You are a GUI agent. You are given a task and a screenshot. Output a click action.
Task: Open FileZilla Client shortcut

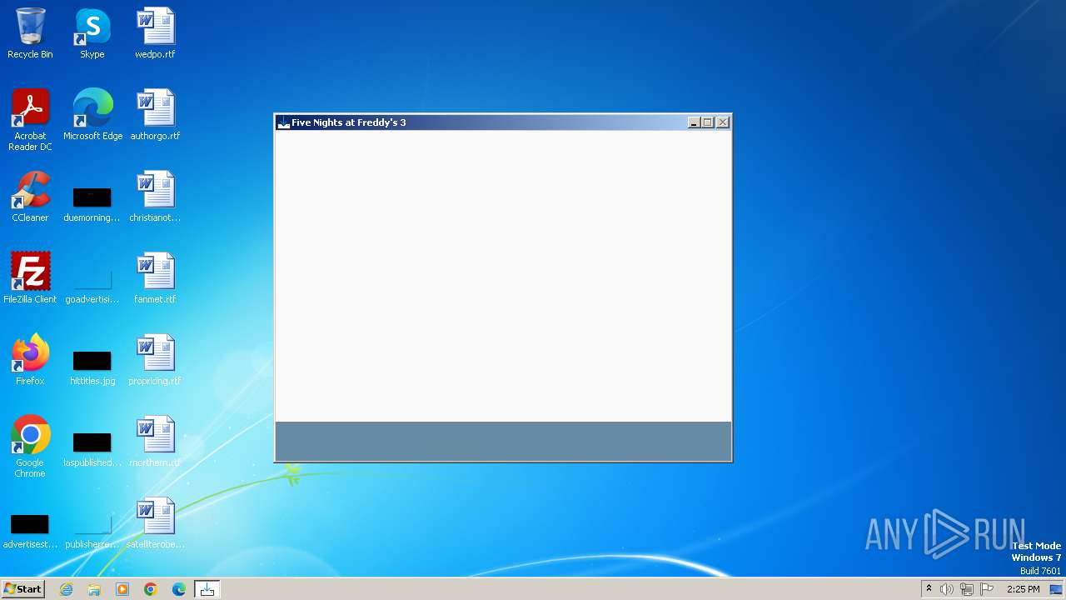[x=30, y=278]
